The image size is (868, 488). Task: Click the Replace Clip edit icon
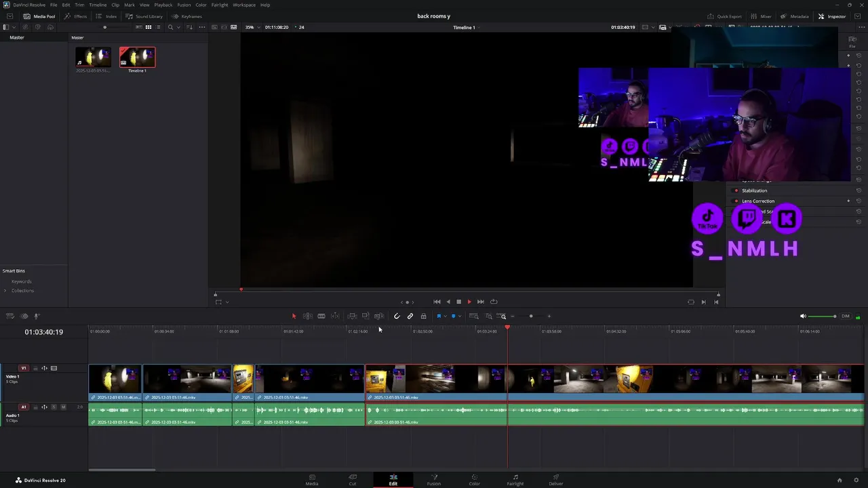(379, 316)
